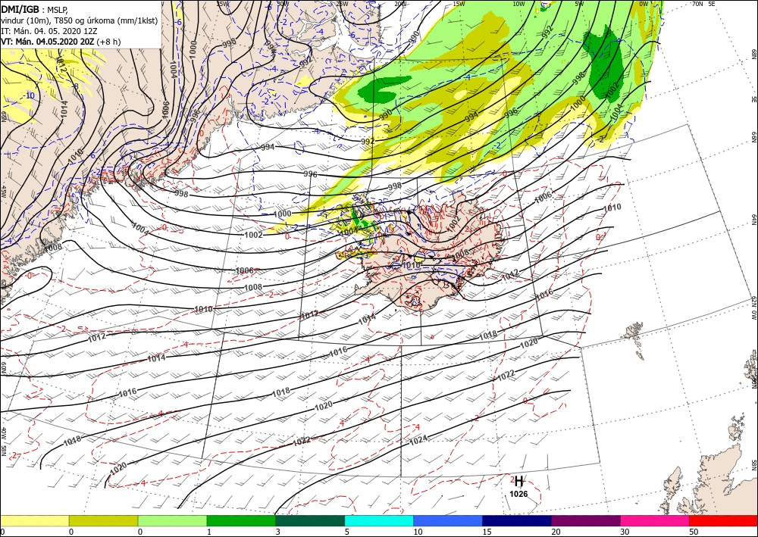Pick the dark green 3 mm legend swatch
Screen dimensions: 758x537
(x=310, y=520)
